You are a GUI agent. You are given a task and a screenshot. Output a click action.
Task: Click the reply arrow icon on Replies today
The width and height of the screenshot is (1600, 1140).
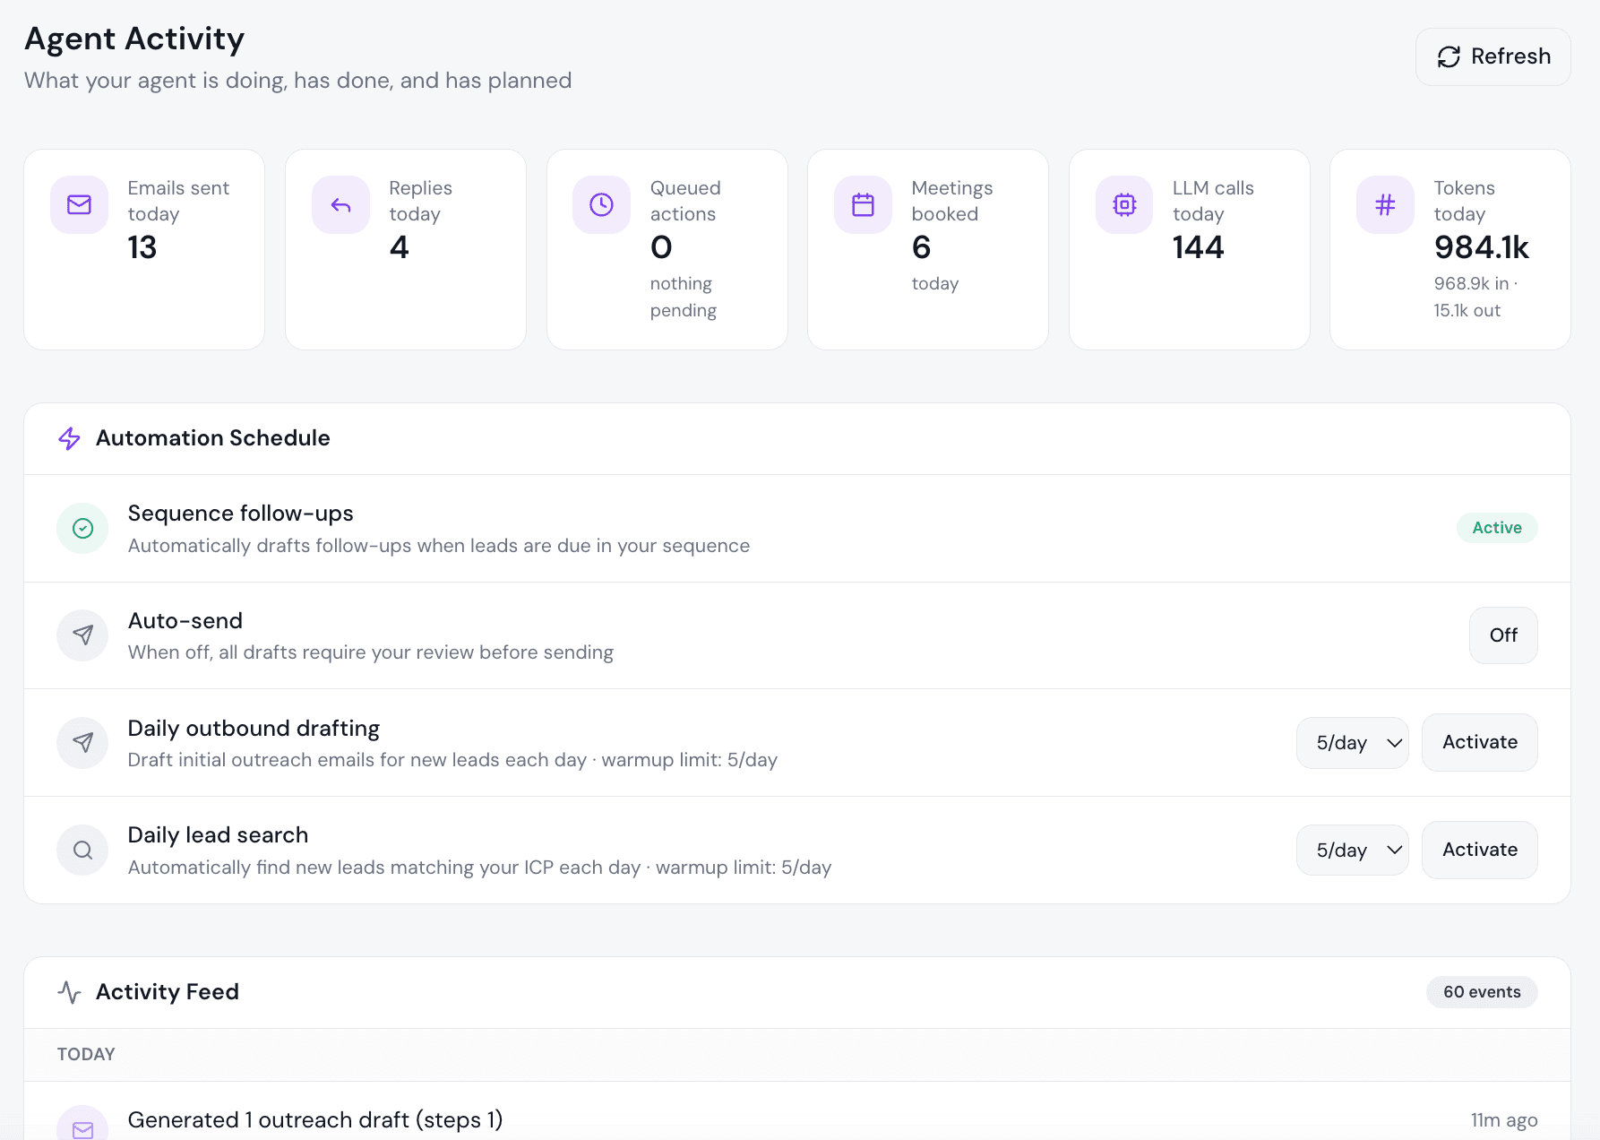point(340,205)
